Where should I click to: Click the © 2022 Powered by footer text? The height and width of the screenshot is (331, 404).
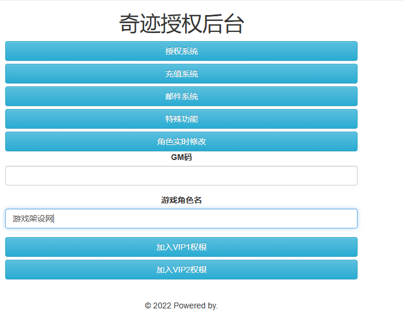181,305
